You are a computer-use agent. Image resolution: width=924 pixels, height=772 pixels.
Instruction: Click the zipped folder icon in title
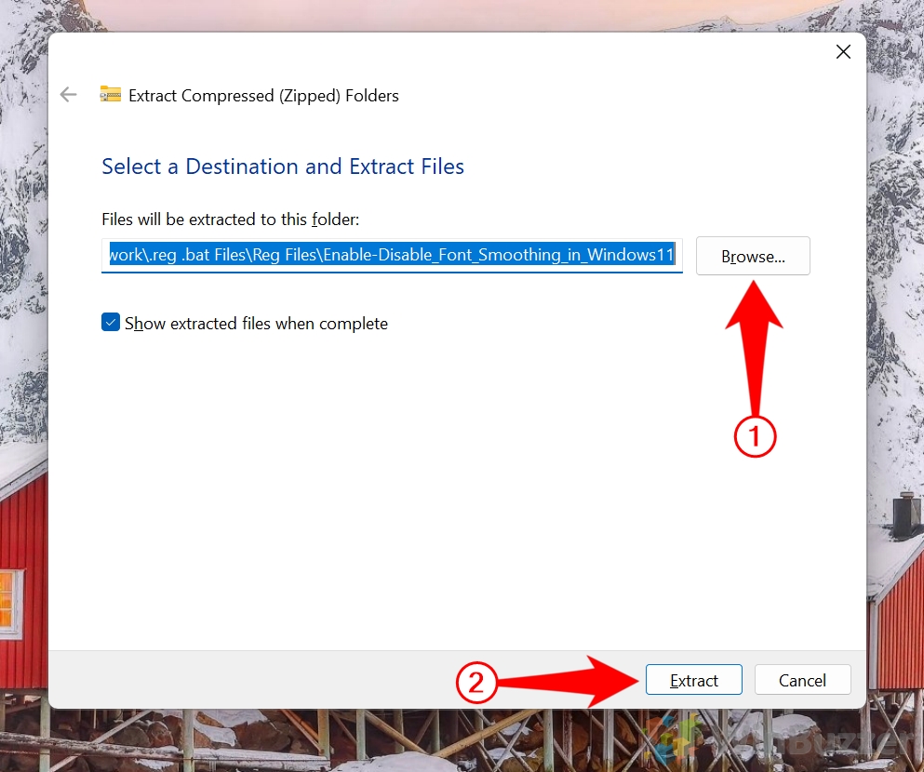click(110, 94)
